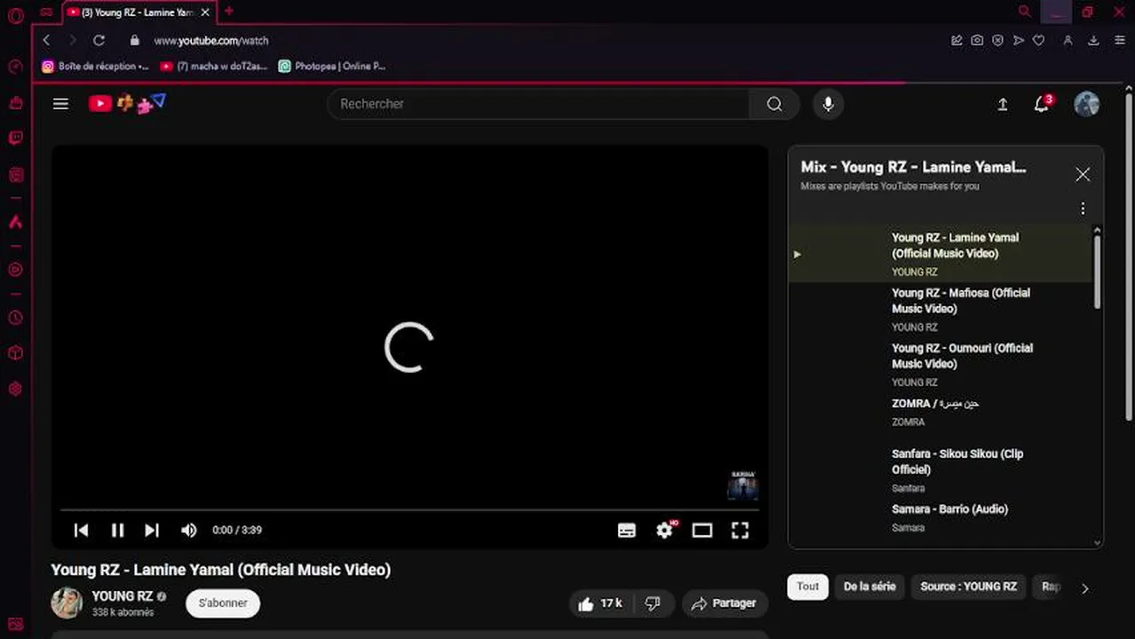Click the Rechercher search field
The width and height of the screenshot is (1135, 639).
pyautogui.click(x=538, y=104)
